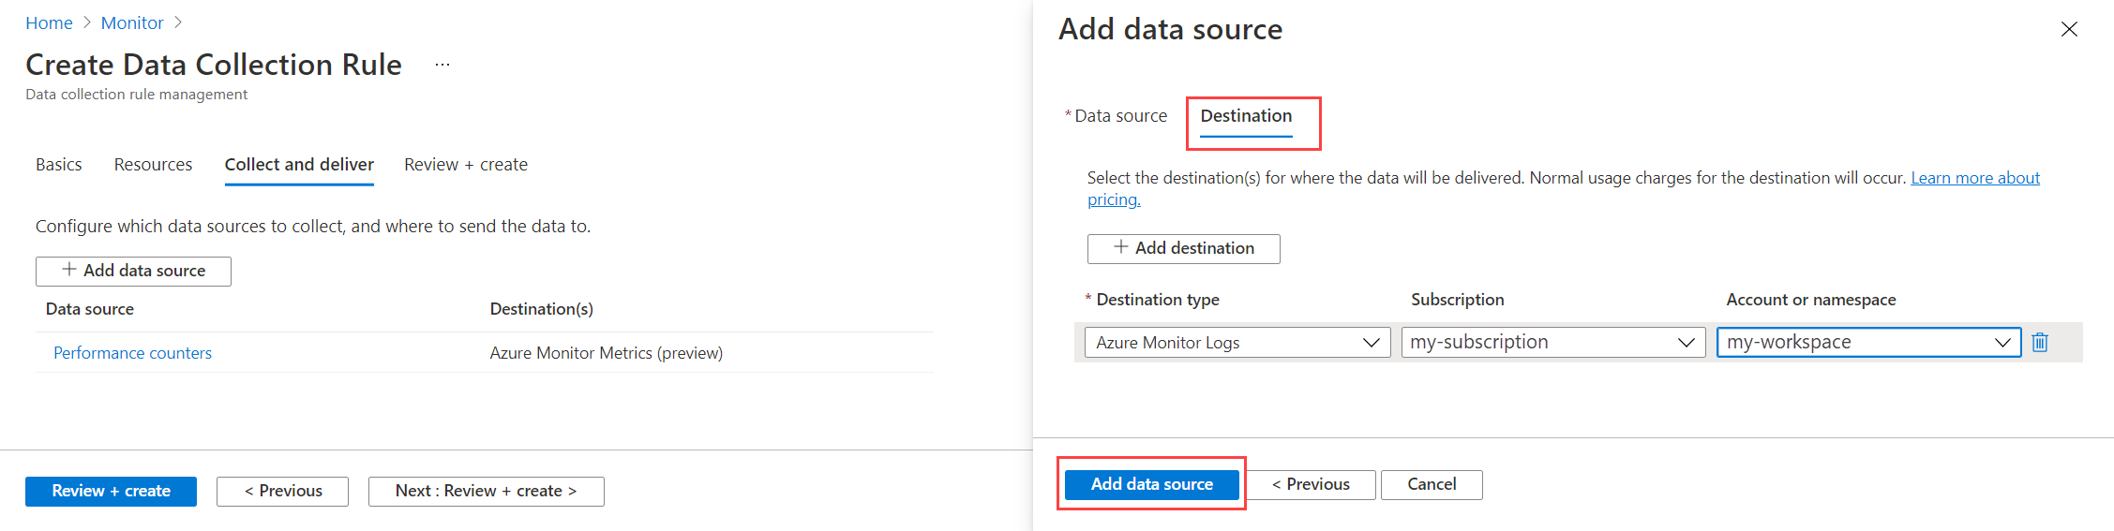2114x531 pixels.
Task: Open the Performance counters data source
Action: 132,353
